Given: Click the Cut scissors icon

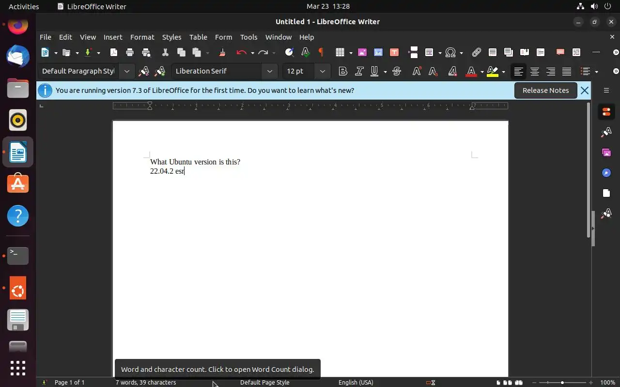Looking at the screenshot, I should coord(165,52).
